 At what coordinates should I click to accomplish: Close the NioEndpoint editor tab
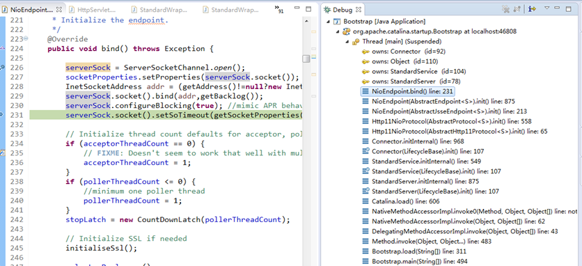pos(59,10)
